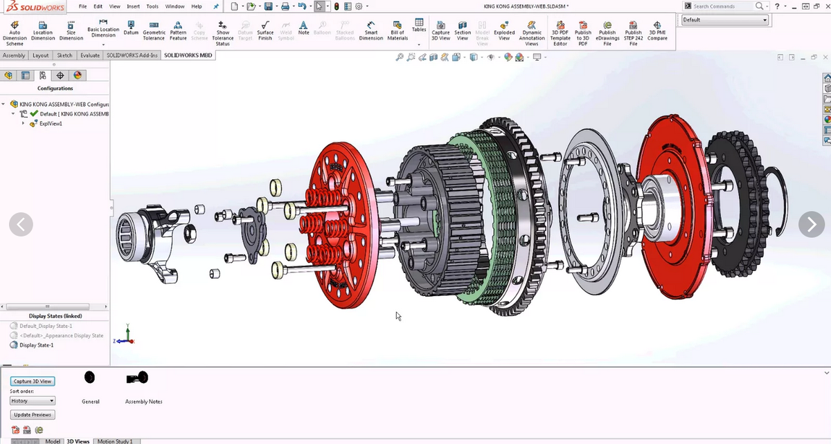The width and height of the screenshot is (831, 444).
Task: Click the Update Previews button
Action: pos(33,415)
